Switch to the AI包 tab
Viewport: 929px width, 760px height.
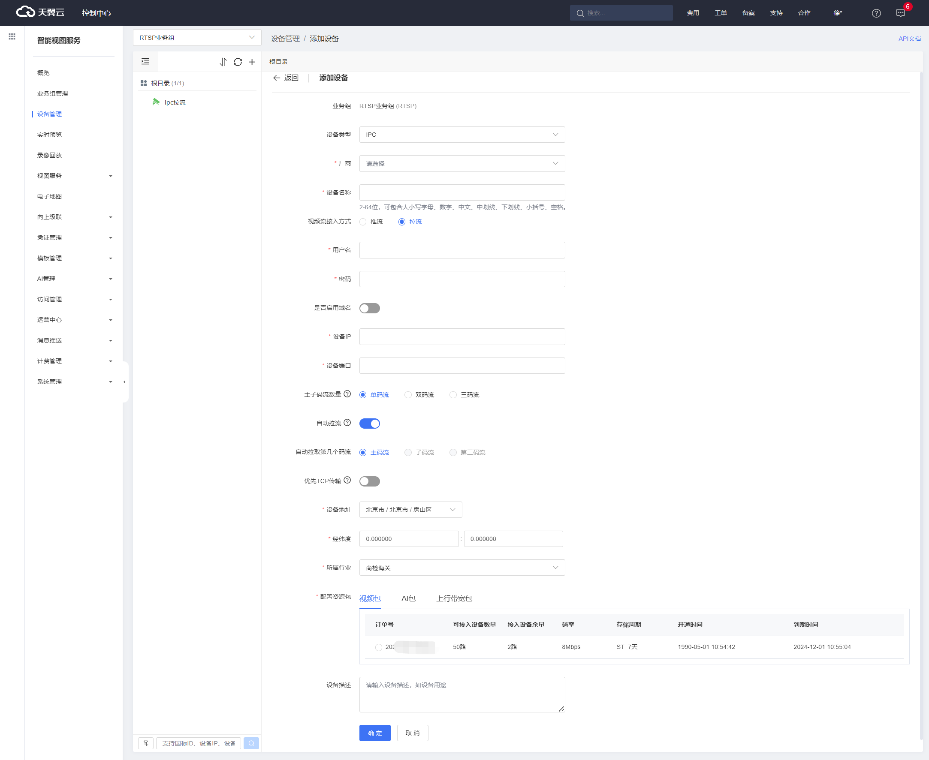(x=408, y=598)
